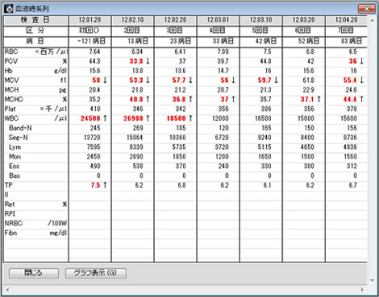Select the 12.02.20 date column header
The height and width of the screenshot is (297, 379).
point(175,20)
